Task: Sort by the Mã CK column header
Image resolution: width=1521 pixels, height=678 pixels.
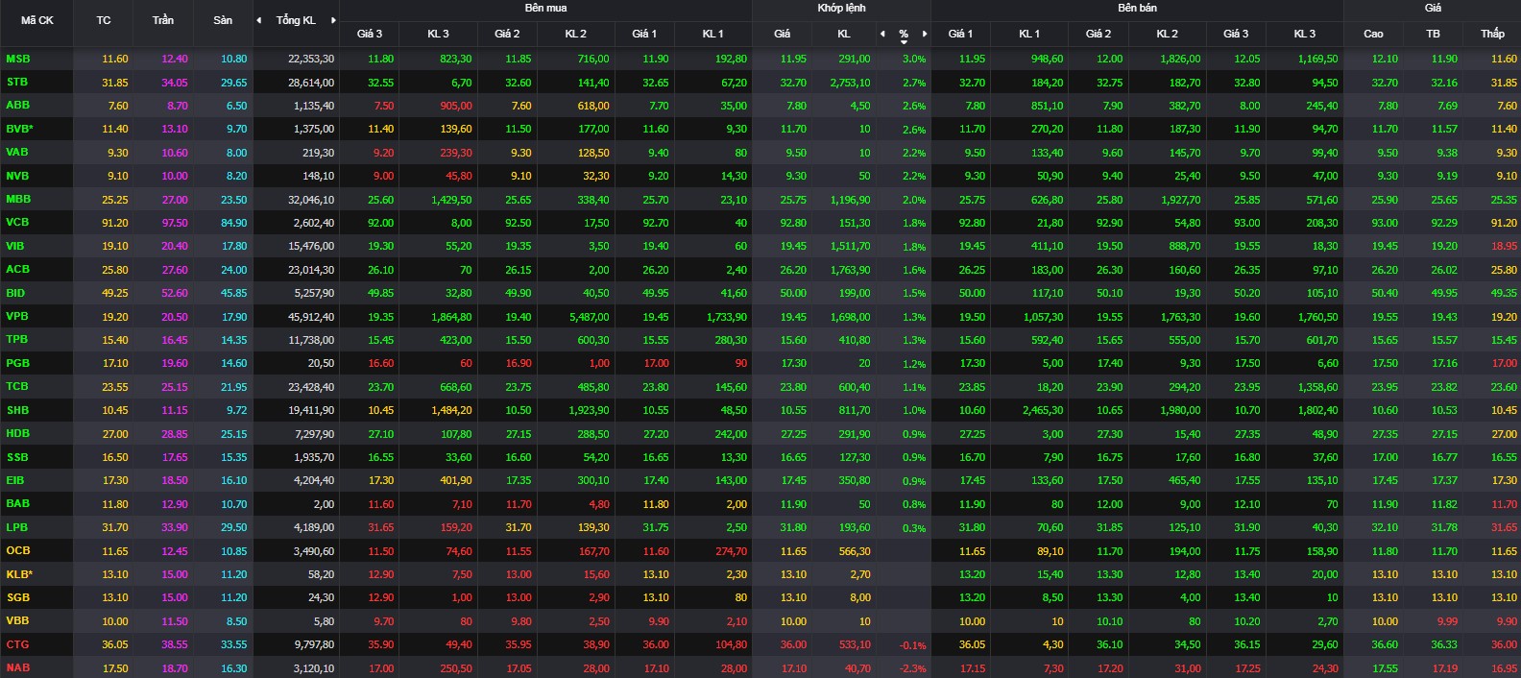Action: coord(37,20)
